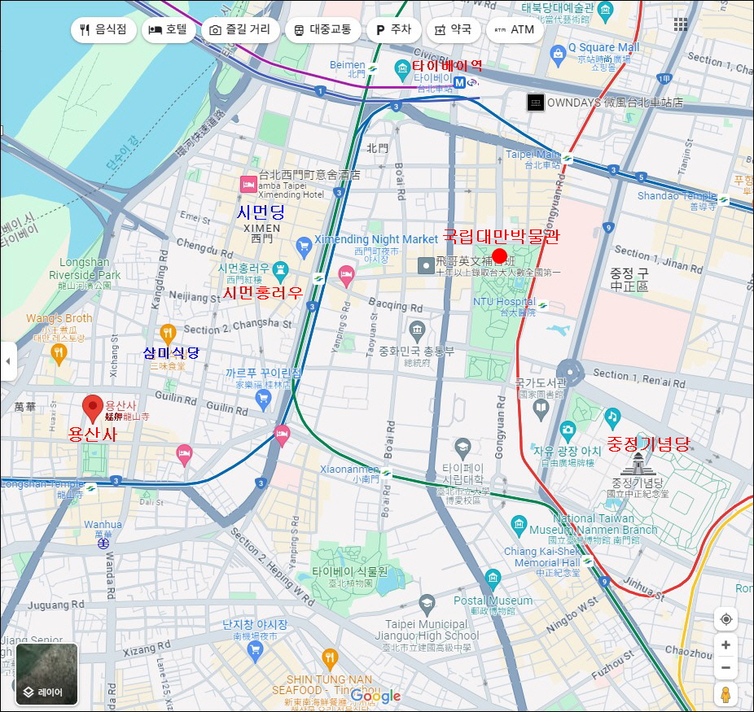
Task: Select the Ximending Night Market shopping icon
Action: pyautogui.click(x=304, y=247)
